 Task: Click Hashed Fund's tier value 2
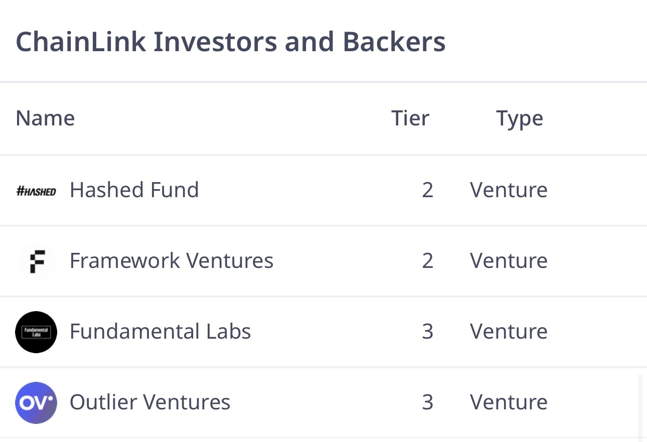[x=427, y=190]
